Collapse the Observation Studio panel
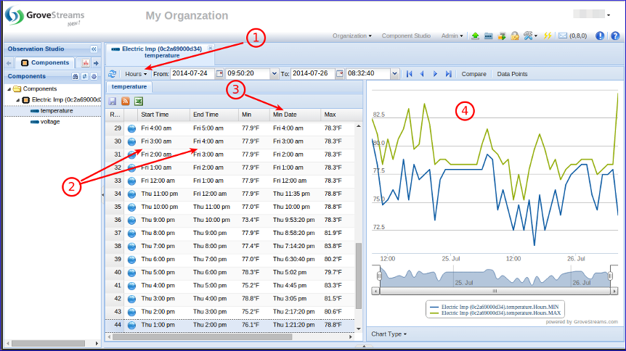 [x=94, y=49]
